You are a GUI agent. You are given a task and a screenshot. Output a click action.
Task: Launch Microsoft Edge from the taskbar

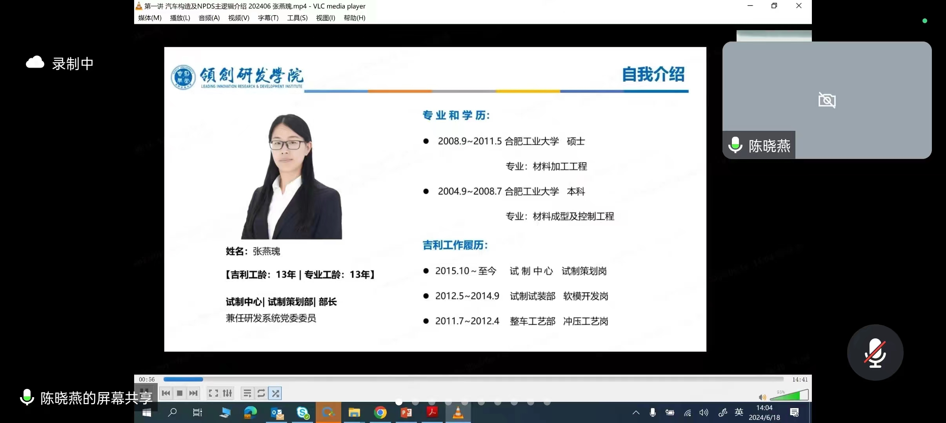[x=250, y=412]
